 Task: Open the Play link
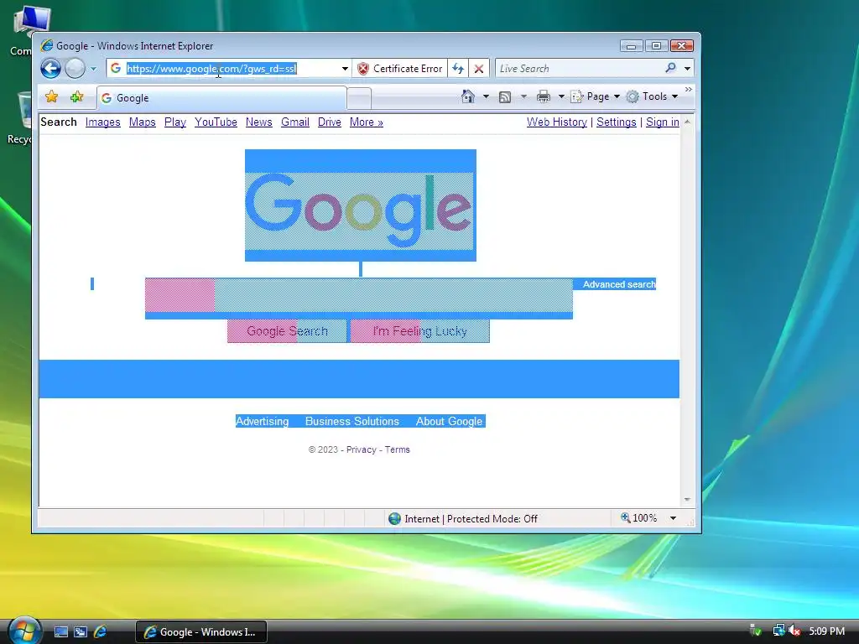(174, 122)
